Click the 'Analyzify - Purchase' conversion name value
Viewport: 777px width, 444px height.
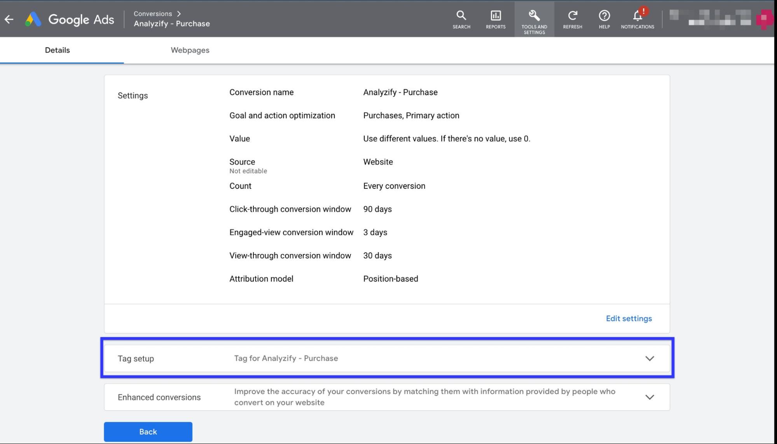(400, 92)
